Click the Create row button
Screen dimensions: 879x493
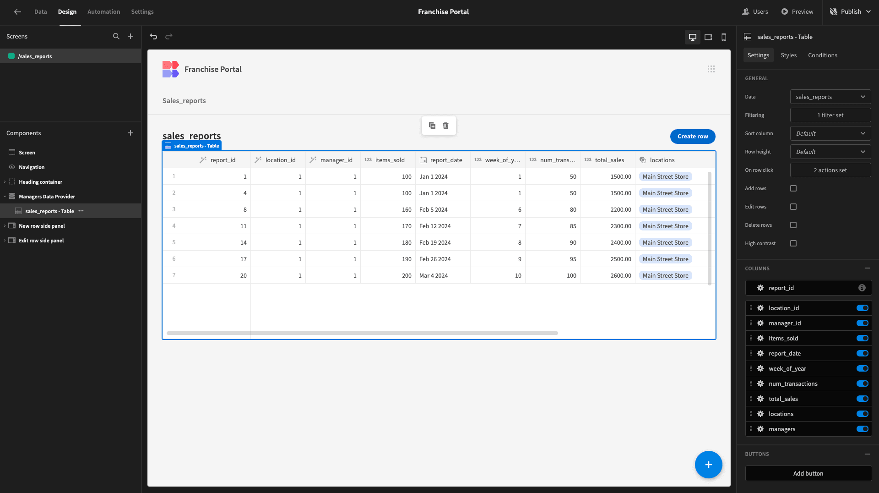693,137
